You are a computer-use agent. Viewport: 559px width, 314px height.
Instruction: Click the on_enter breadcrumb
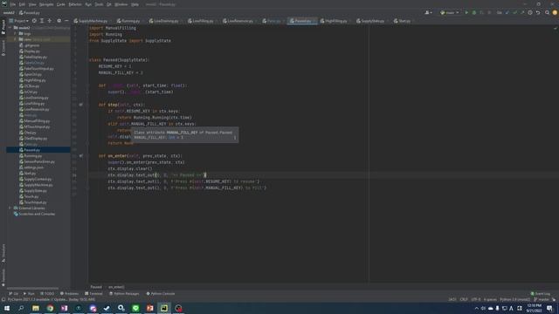click(x=116, y=287)
